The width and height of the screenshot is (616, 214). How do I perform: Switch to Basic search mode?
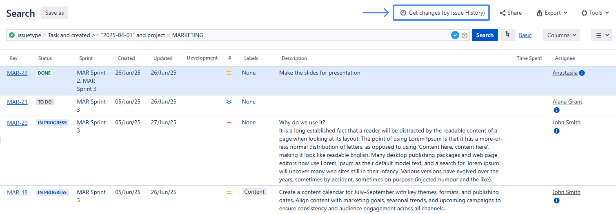(525, 35)
